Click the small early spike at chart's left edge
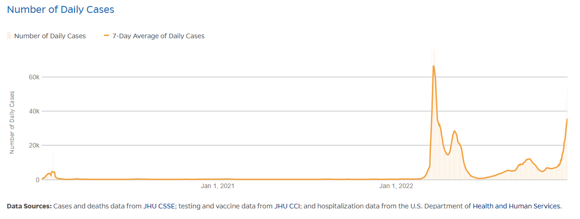 (x=53, y=172)
